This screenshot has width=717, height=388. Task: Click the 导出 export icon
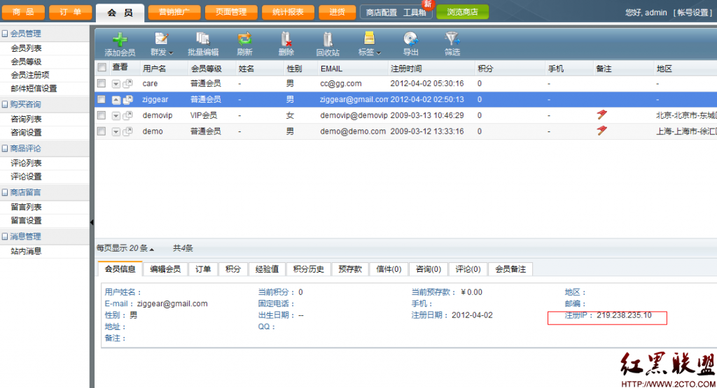(x=410, y=39)
